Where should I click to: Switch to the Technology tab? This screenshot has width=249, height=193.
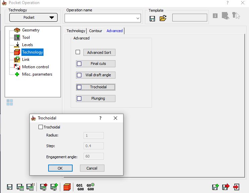coord(76,31)
